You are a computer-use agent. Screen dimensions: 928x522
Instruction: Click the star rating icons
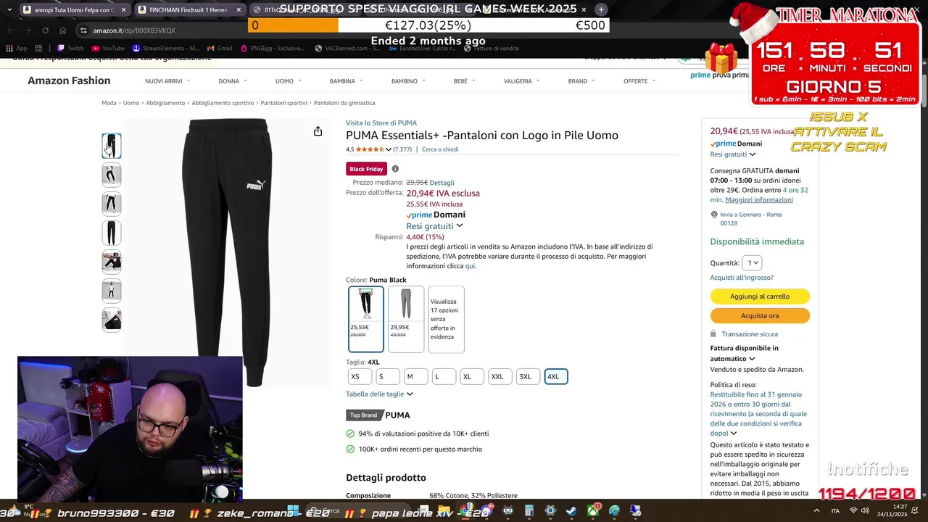point(370,149)
